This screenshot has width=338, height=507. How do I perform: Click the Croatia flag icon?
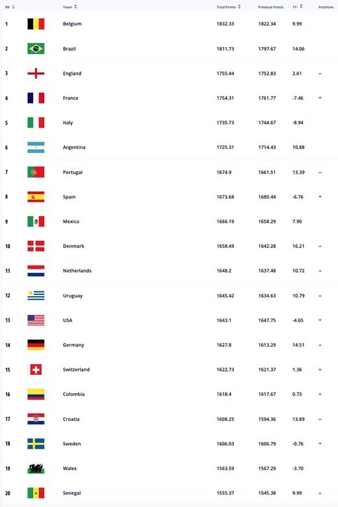[36, 419]
